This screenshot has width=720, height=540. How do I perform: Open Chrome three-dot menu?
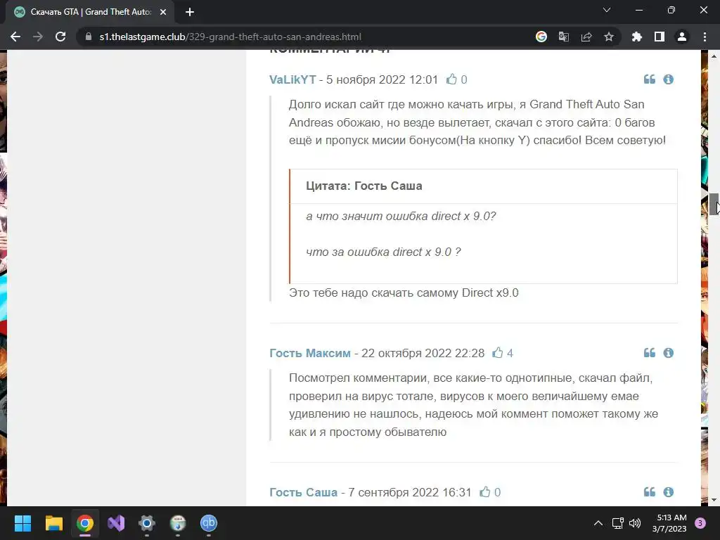705,37
